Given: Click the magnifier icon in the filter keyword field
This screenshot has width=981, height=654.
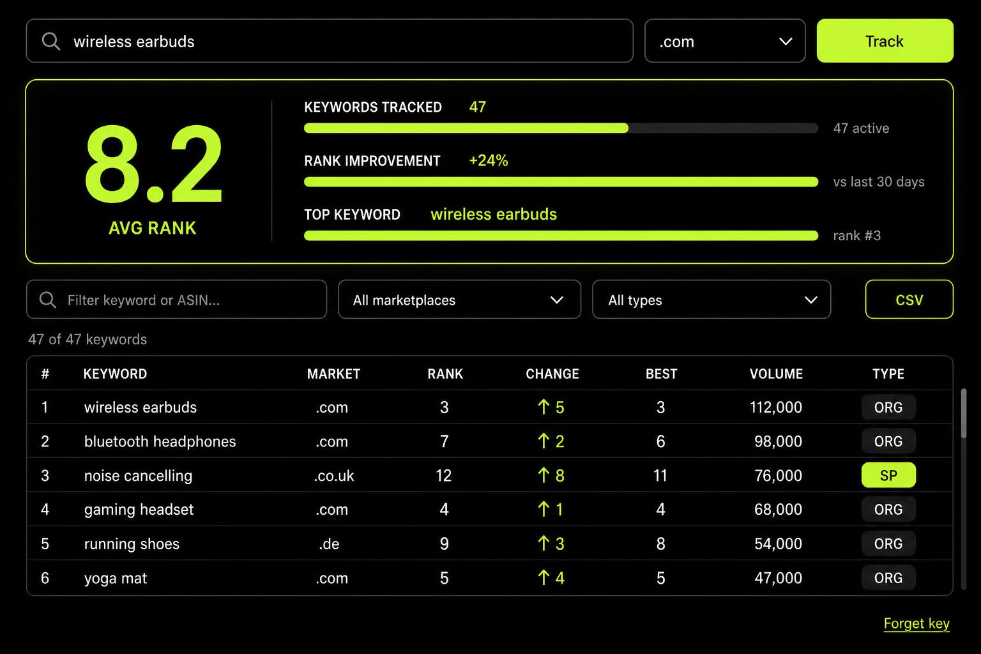Looking at the screenshot, I should click(x=48, y=300).
